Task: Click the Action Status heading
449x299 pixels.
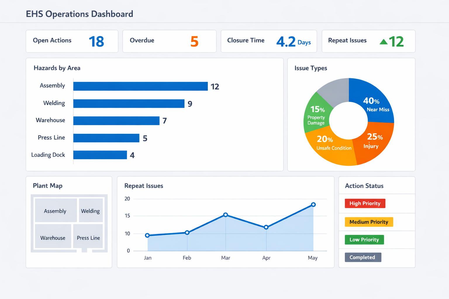Action: tap(364, 186)
